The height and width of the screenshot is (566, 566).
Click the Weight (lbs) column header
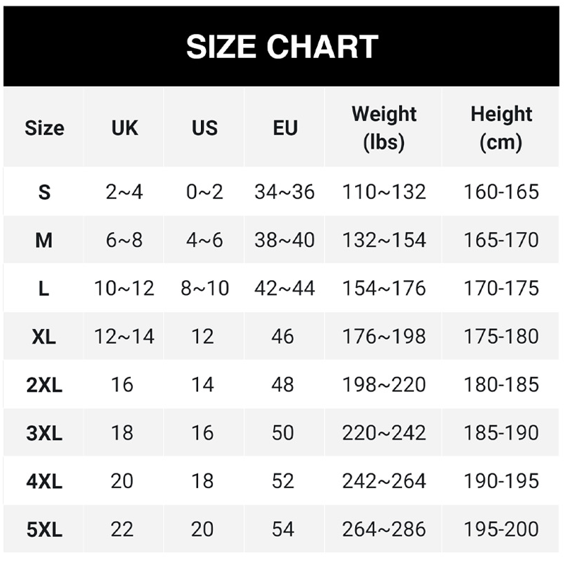(384, 128)
